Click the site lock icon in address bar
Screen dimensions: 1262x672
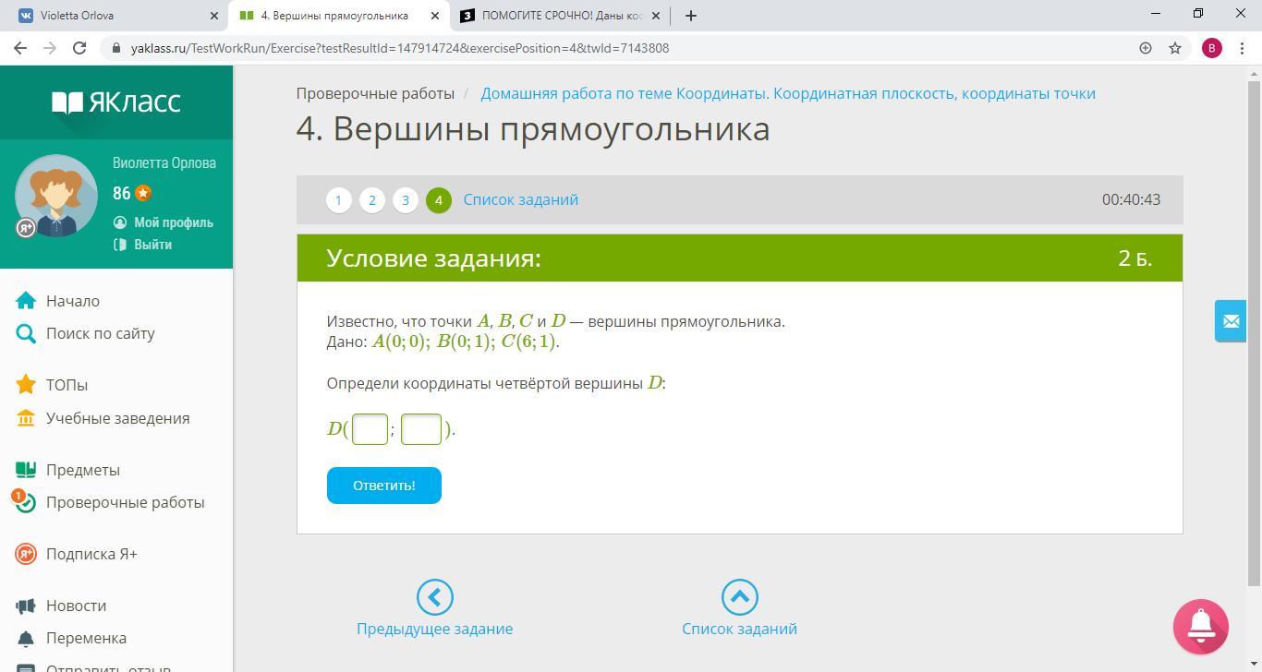[x=115, y=48]
